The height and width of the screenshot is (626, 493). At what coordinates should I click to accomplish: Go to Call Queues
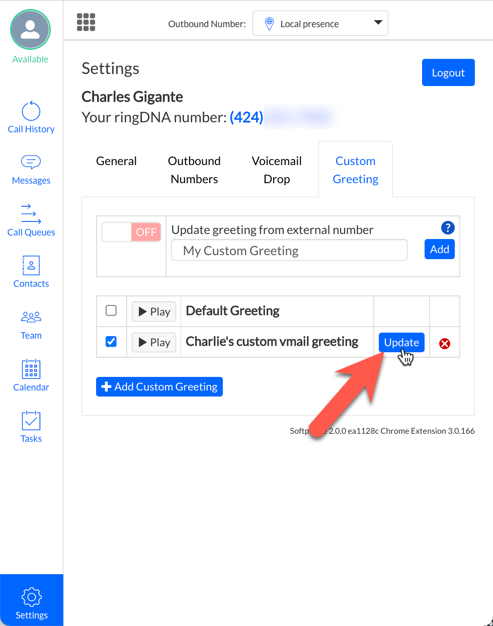(31, 220)
